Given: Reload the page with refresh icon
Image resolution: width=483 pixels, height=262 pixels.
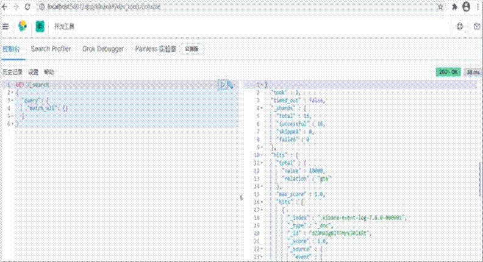Looking at the screenshot, I should (x=27, y=7).
